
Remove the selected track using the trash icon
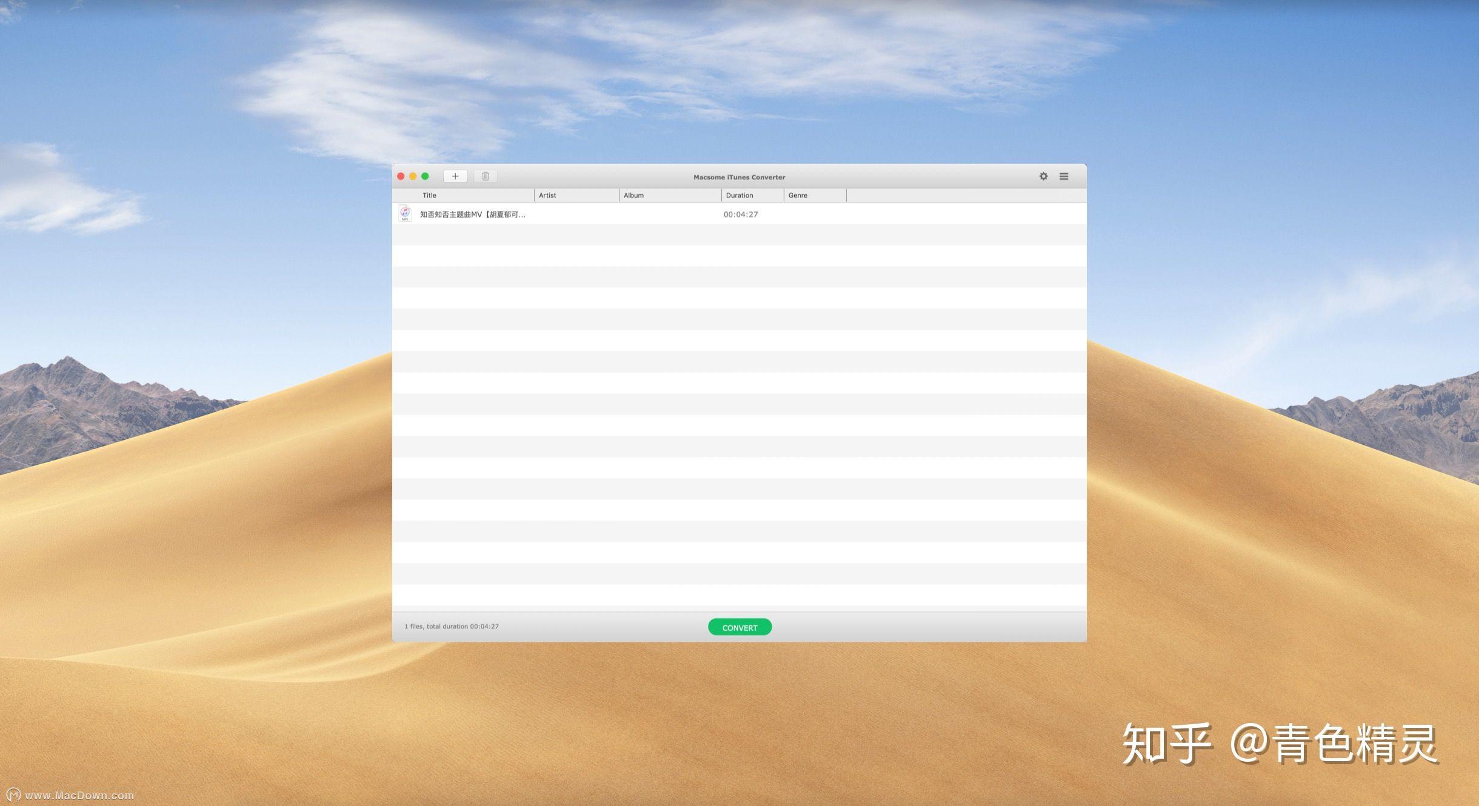click(486, 176)
